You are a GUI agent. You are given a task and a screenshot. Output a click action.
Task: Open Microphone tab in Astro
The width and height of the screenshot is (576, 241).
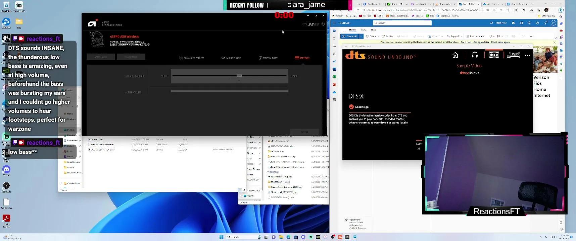231,58
